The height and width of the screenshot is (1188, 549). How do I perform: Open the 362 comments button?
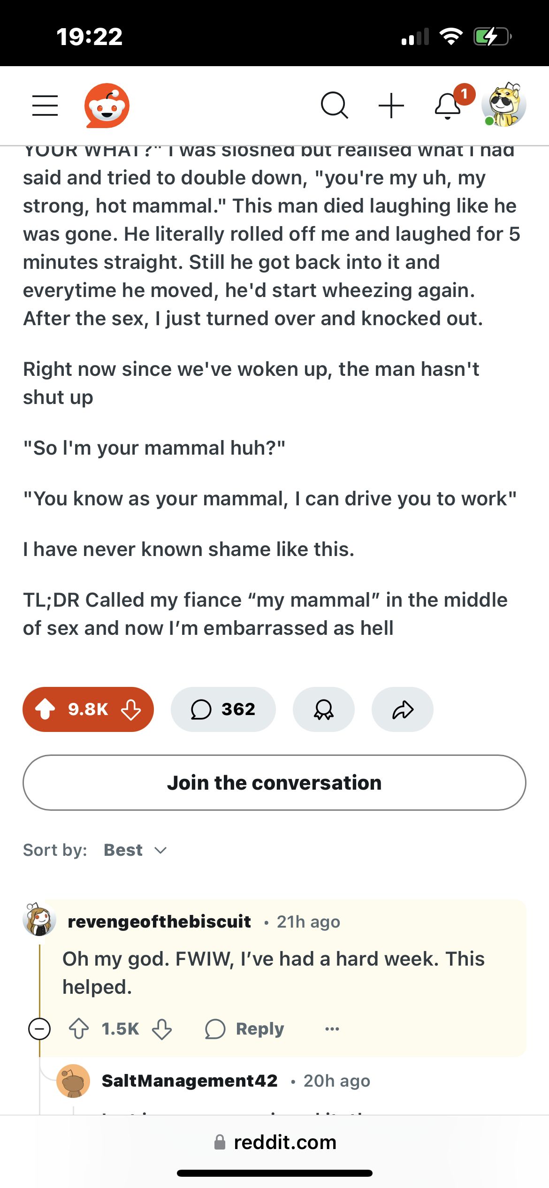point(223,709)
